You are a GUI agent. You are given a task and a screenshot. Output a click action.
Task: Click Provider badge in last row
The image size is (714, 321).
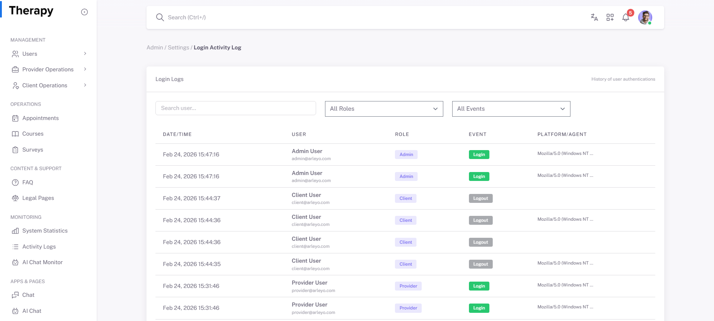[x=408, y=308]
